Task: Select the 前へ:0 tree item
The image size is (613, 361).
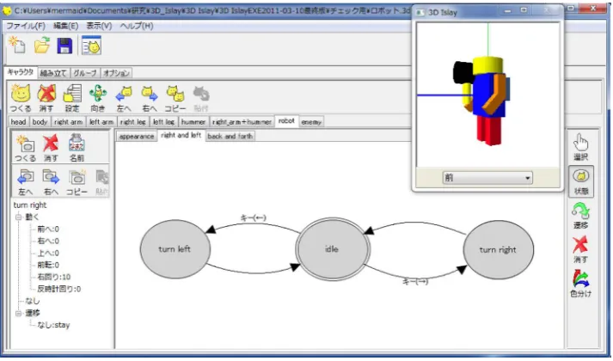Action: coord(48,229)
